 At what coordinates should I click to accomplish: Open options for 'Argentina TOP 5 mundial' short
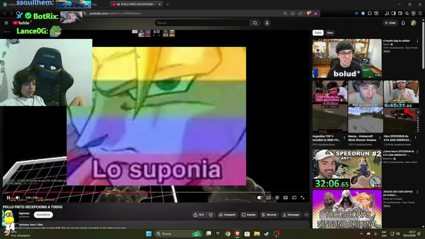(344, 137)
